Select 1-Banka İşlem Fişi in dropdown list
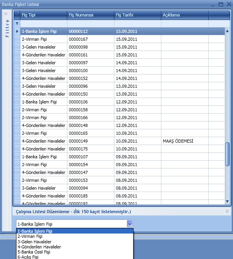 (x=75, y=231)
